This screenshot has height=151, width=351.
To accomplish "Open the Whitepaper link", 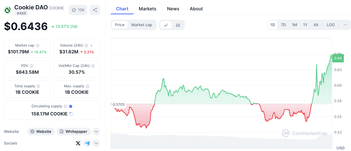I will click(x=74, y=132).
